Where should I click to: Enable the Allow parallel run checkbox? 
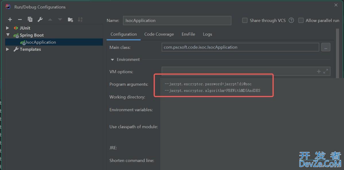click(x=301, y=20)
